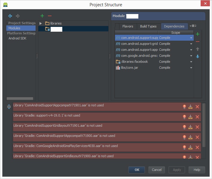Move dependency down with blue arrow

[x=198, y=56]
